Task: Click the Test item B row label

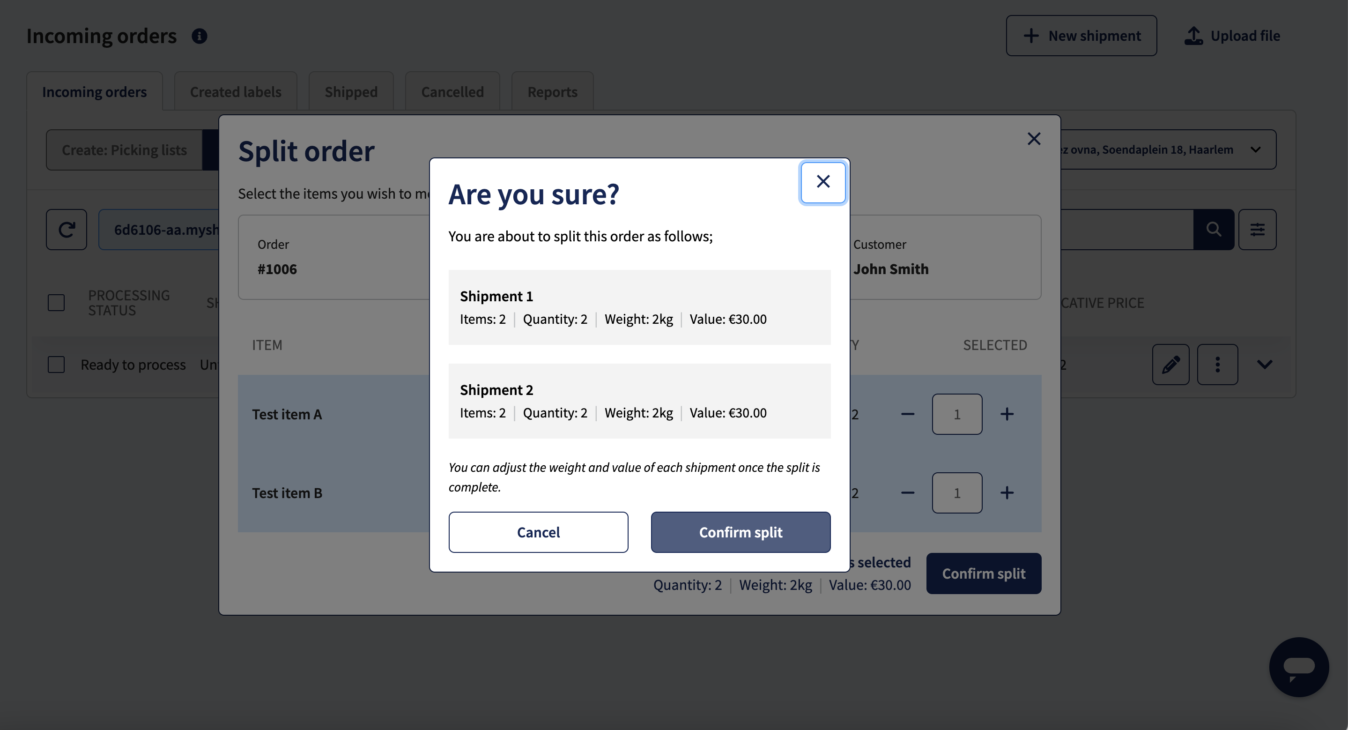Action: pyautogui.click(x=287, y=493)
